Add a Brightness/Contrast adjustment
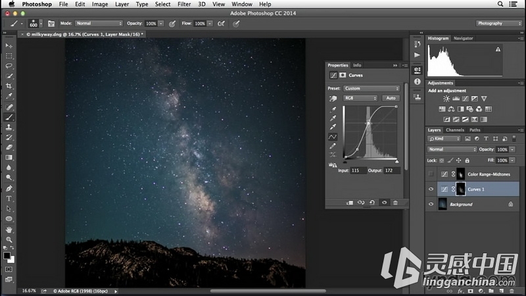526x296 pixels. (x=446, y=99)
